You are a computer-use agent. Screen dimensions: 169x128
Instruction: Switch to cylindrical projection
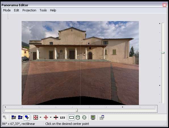[x=78, y=117]
